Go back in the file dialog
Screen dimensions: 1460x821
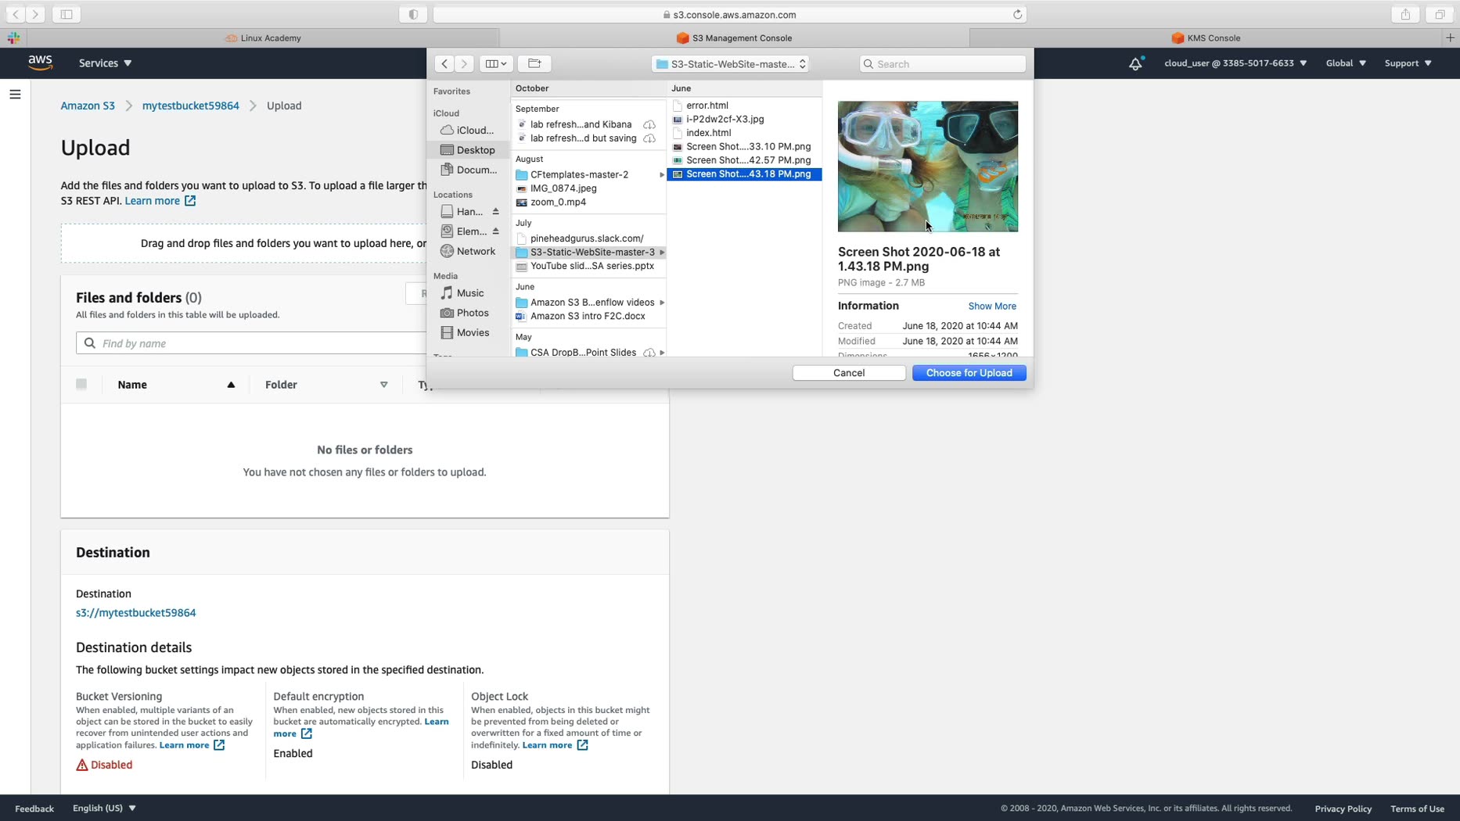444,63
